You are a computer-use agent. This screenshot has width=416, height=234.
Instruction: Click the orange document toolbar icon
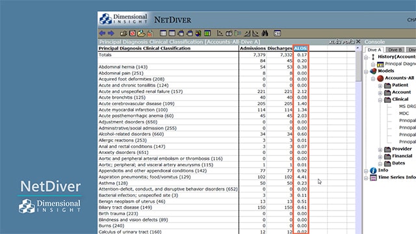150,33
